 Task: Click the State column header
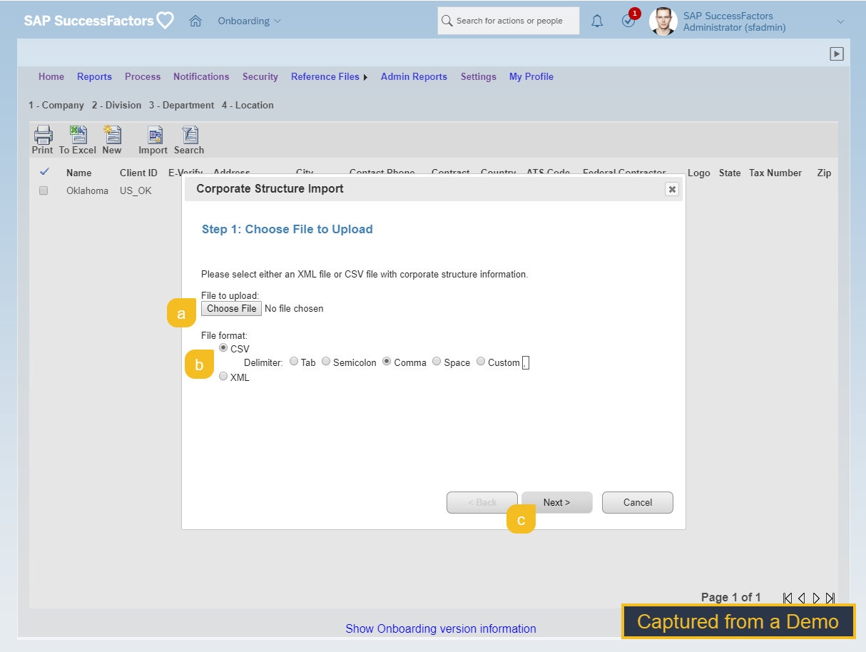click(x=730, y=173)
